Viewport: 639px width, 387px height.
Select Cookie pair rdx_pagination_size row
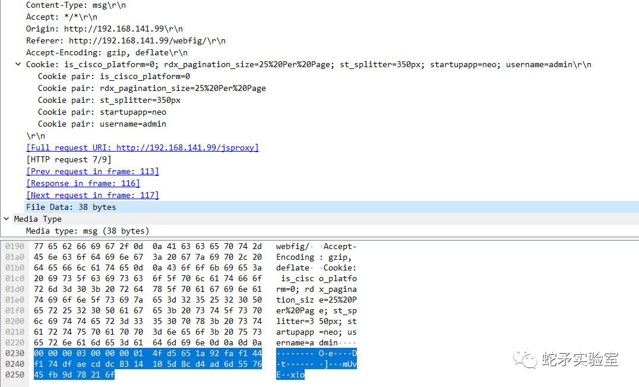[151, 88]
